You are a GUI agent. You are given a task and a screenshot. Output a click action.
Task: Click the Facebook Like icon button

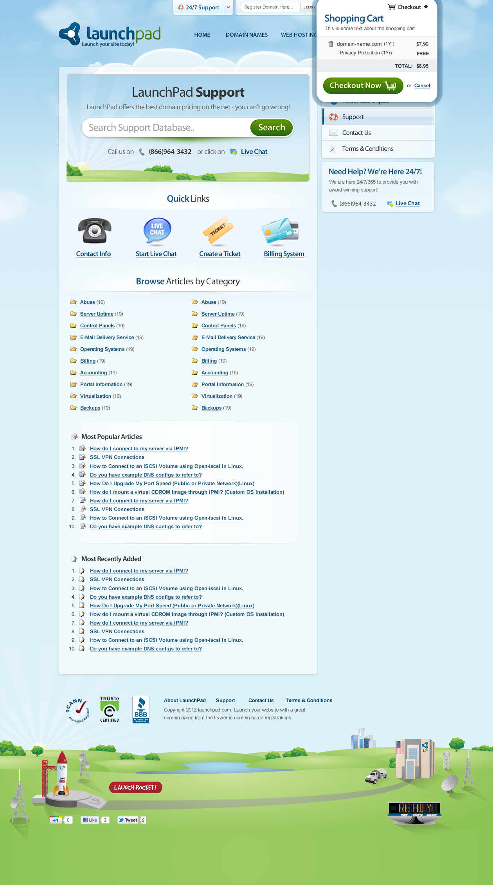point(90,820)
